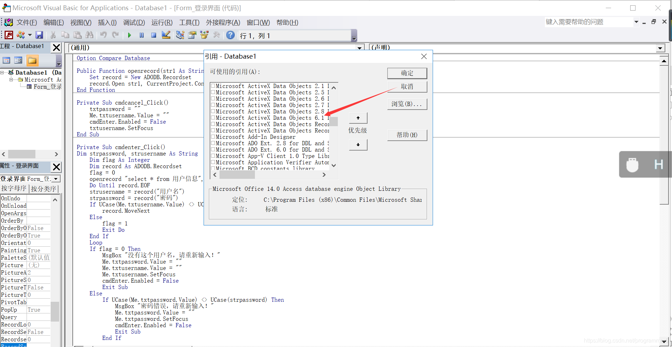Stop execution with the Reset square icon
The width and height of the screenshot is (672, 347).
154,35
